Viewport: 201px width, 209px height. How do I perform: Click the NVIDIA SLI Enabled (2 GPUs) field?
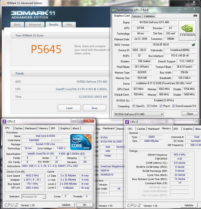(164, 100)
